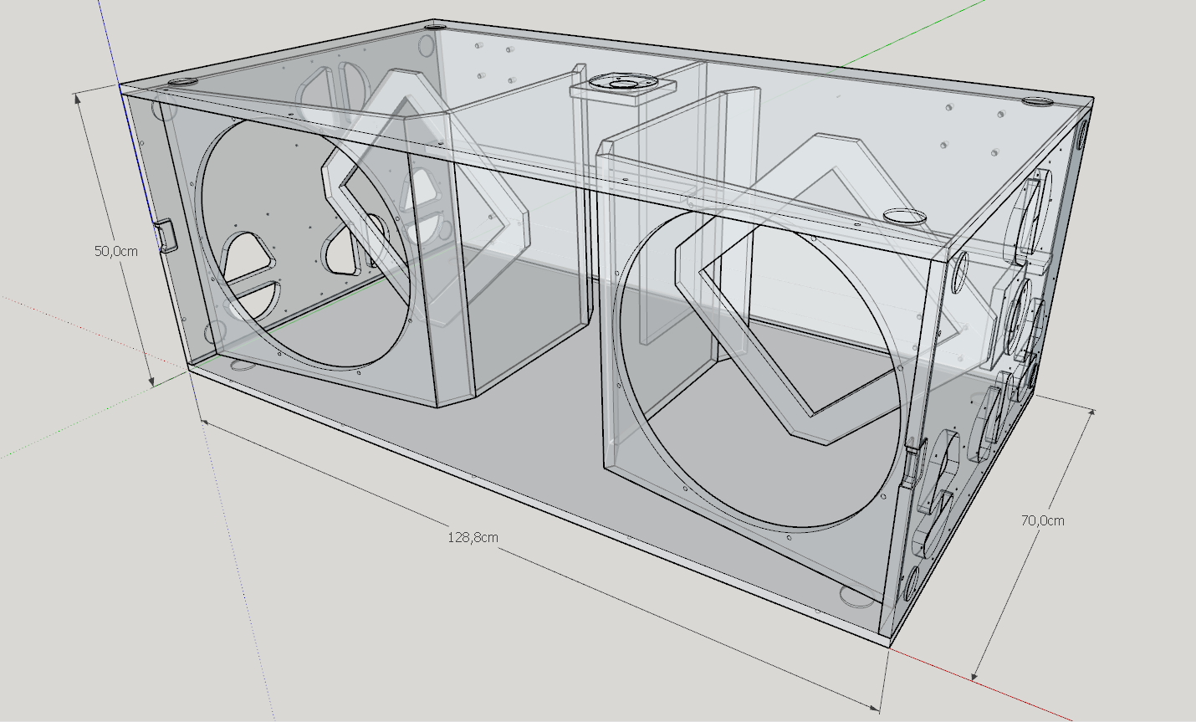Select the 128,8cm length dimension text
The width and height of the screenshot is (1196, 722).
473,537
